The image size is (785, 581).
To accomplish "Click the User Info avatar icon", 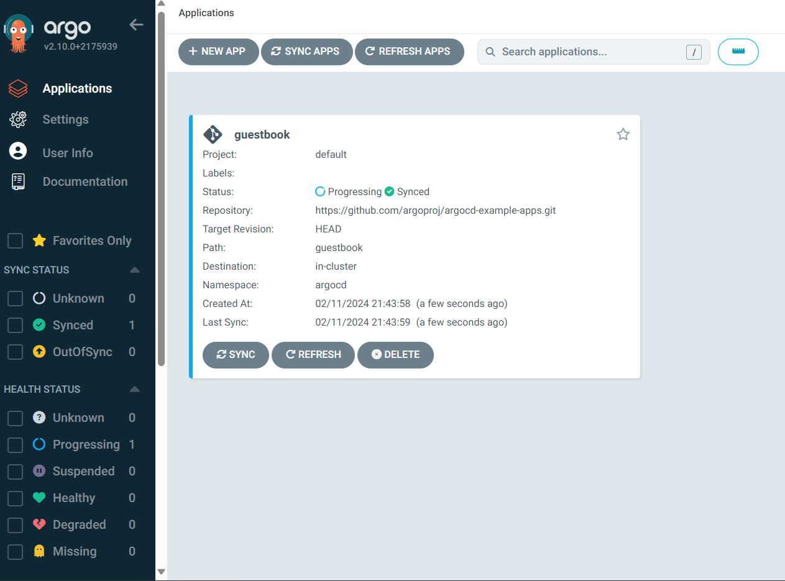I will tap(18, 151).
